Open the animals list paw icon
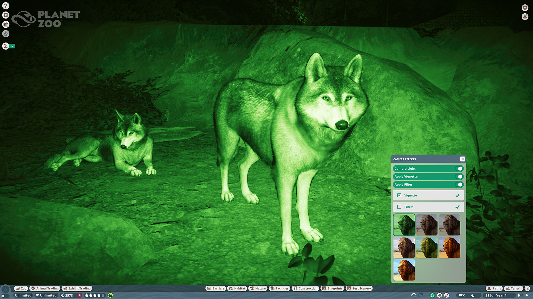The width and height of the screenshot is (533, 299). coord(6,15)
